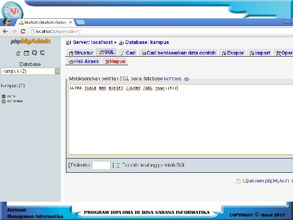Open the Ekspor tab
293x220 pixels.
233,53
